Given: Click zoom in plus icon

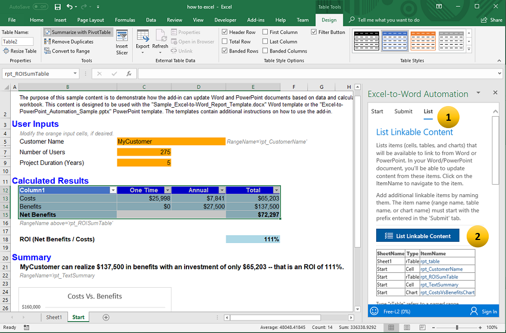Looking at the screenshot, I should 480,328.
